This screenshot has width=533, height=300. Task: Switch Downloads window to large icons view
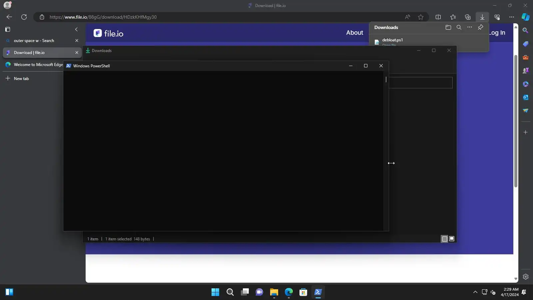pos(452,239)
